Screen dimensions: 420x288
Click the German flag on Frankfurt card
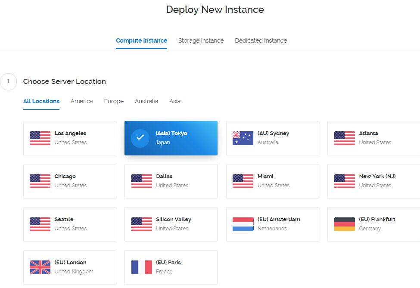tap(343, 224)
